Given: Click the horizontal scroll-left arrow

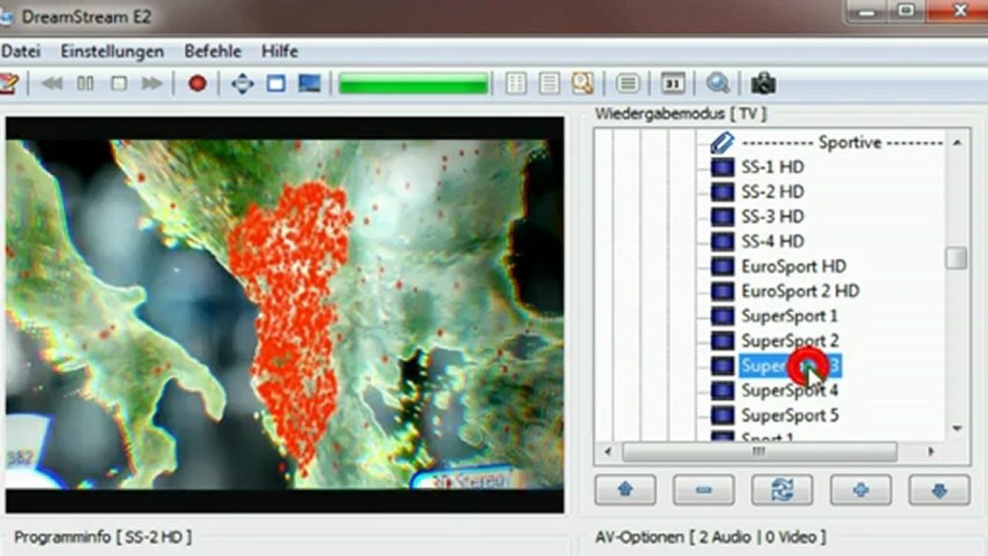Looking at the screenshot, I should (607, 451).
